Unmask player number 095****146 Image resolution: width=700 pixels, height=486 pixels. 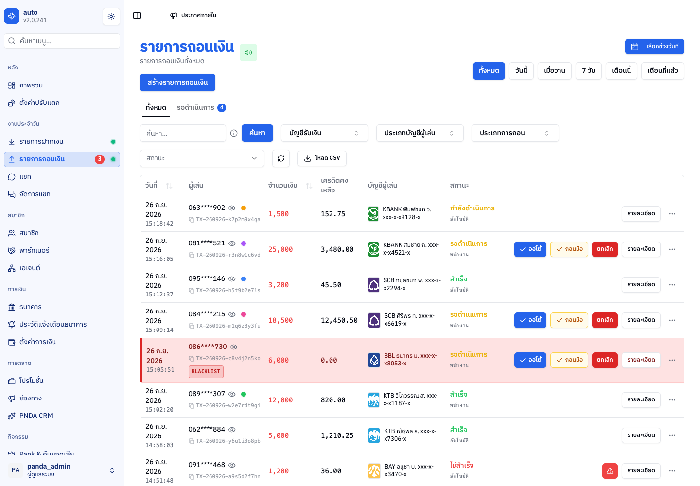[232, 279]
